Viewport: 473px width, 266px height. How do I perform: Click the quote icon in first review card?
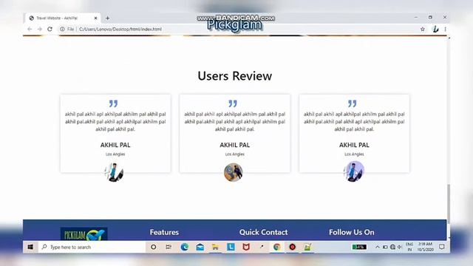[x=113, y=103]
